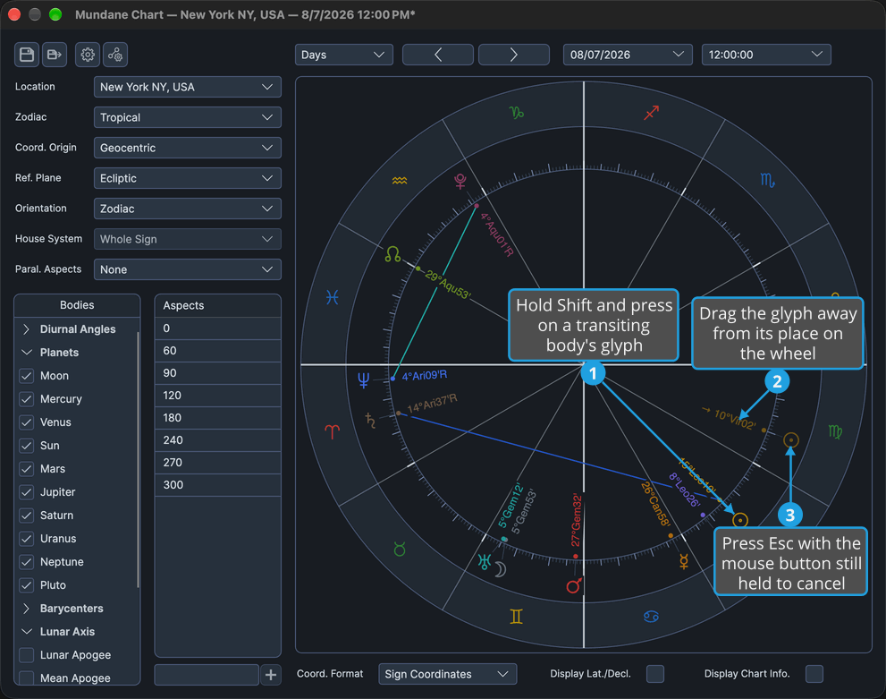Click the Bodies list scrollbar
The width and height of the screenshot is (886, 699).
click(138, 460)
